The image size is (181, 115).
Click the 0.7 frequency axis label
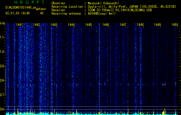[x=3, y=95]
